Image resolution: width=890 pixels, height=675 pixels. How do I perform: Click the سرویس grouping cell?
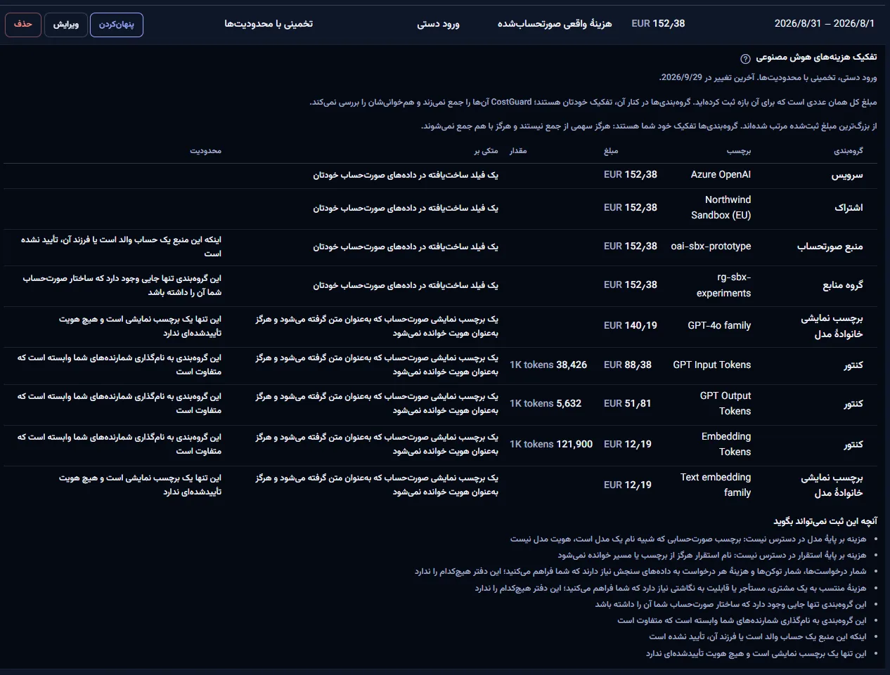pos(847,176)
